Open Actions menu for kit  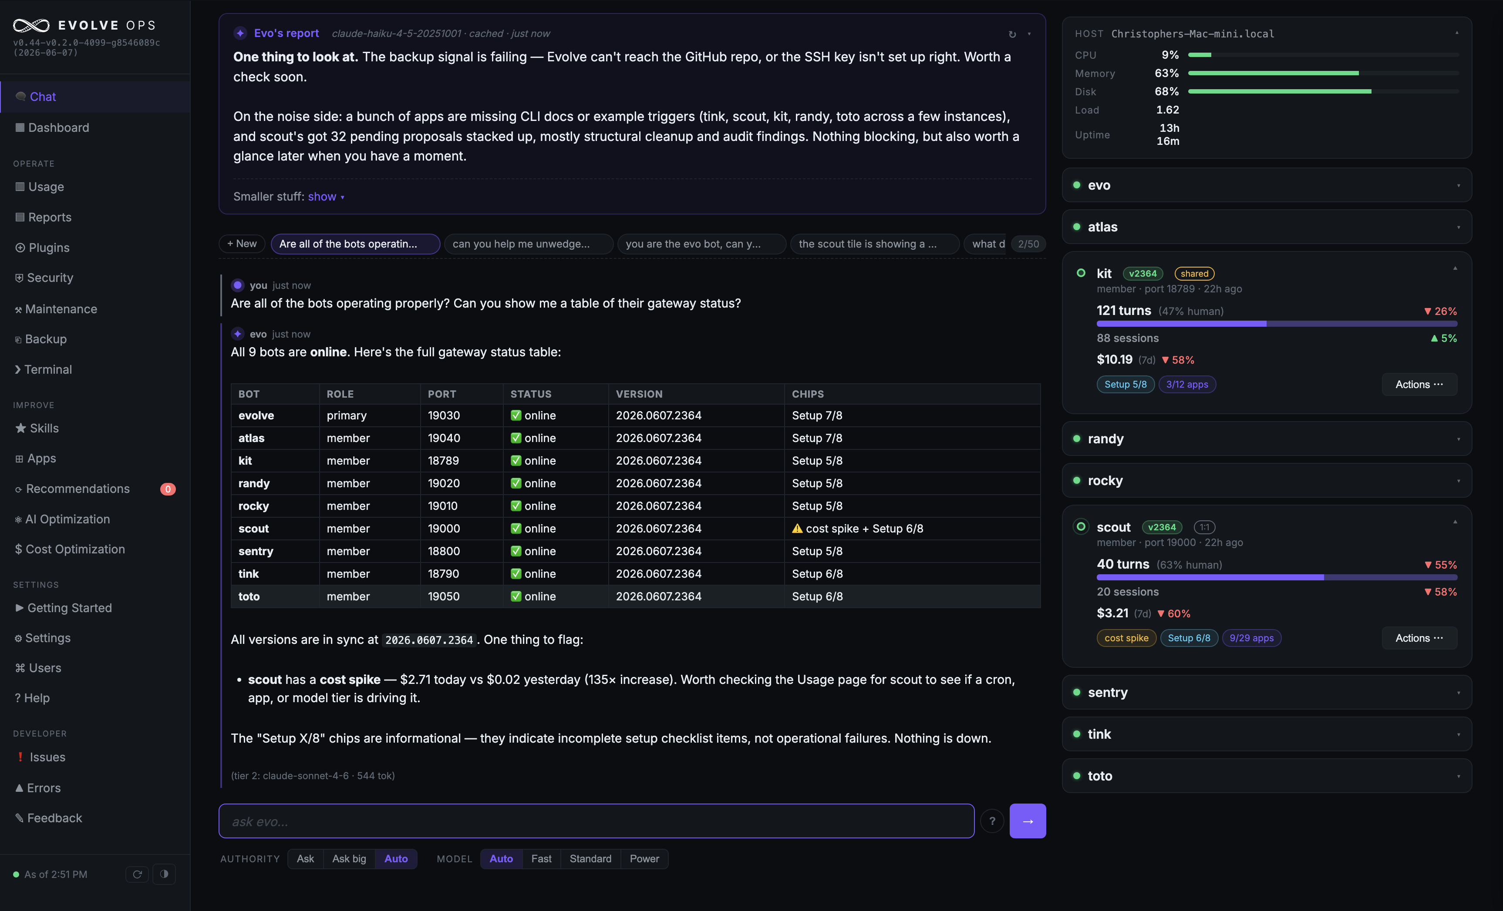pos(1419,385)
